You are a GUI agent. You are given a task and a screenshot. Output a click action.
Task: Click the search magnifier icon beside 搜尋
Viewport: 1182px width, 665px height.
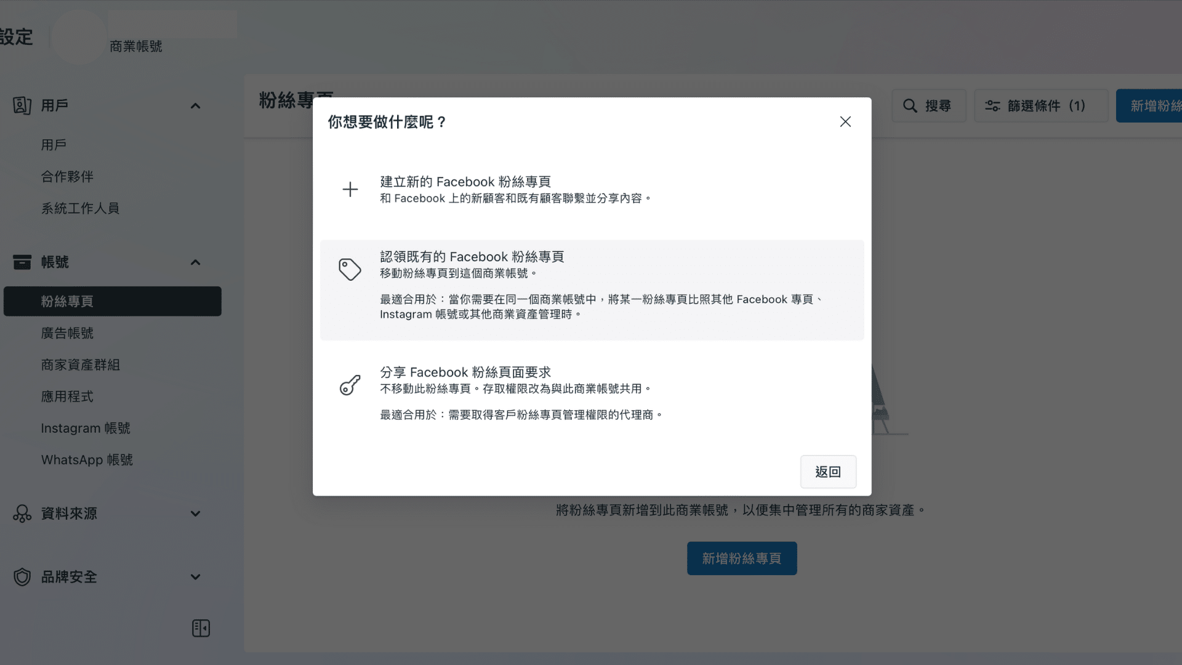point(911,105)
